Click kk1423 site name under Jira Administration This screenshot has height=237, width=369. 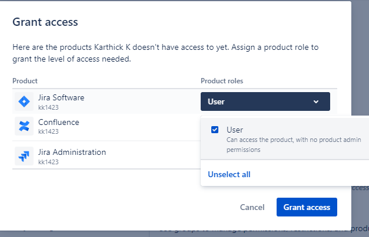pyautogui.click(x=48, y=162)
